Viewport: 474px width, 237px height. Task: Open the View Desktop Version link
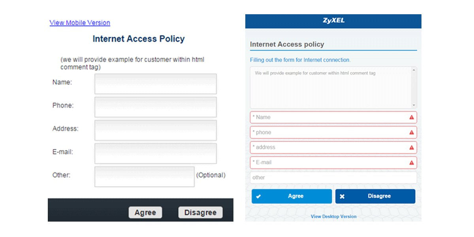pos(333,216)
